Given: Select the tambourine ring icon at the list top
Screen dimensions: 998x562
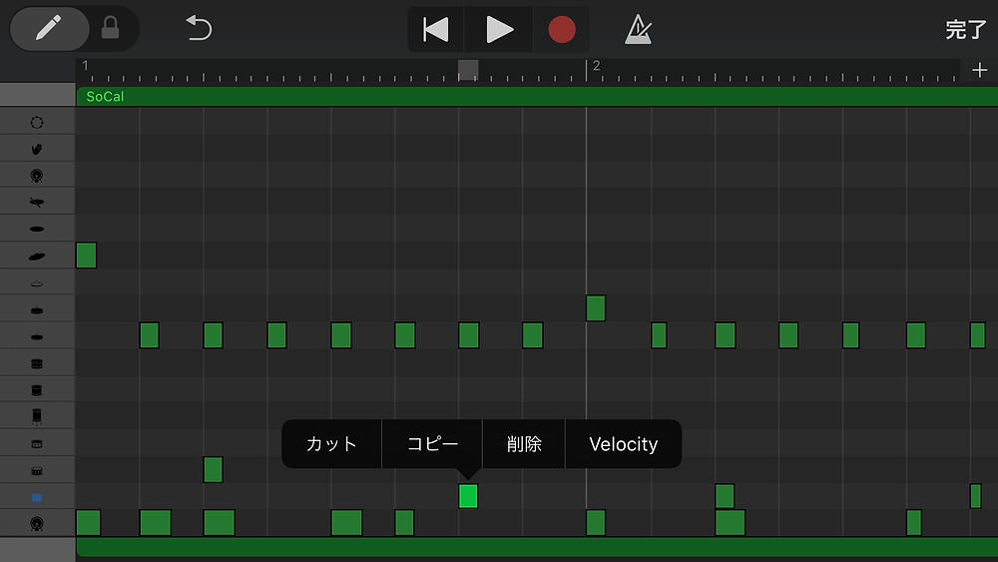Looking at the screenshot, I should pyautogui.click(x=37, y=122).
